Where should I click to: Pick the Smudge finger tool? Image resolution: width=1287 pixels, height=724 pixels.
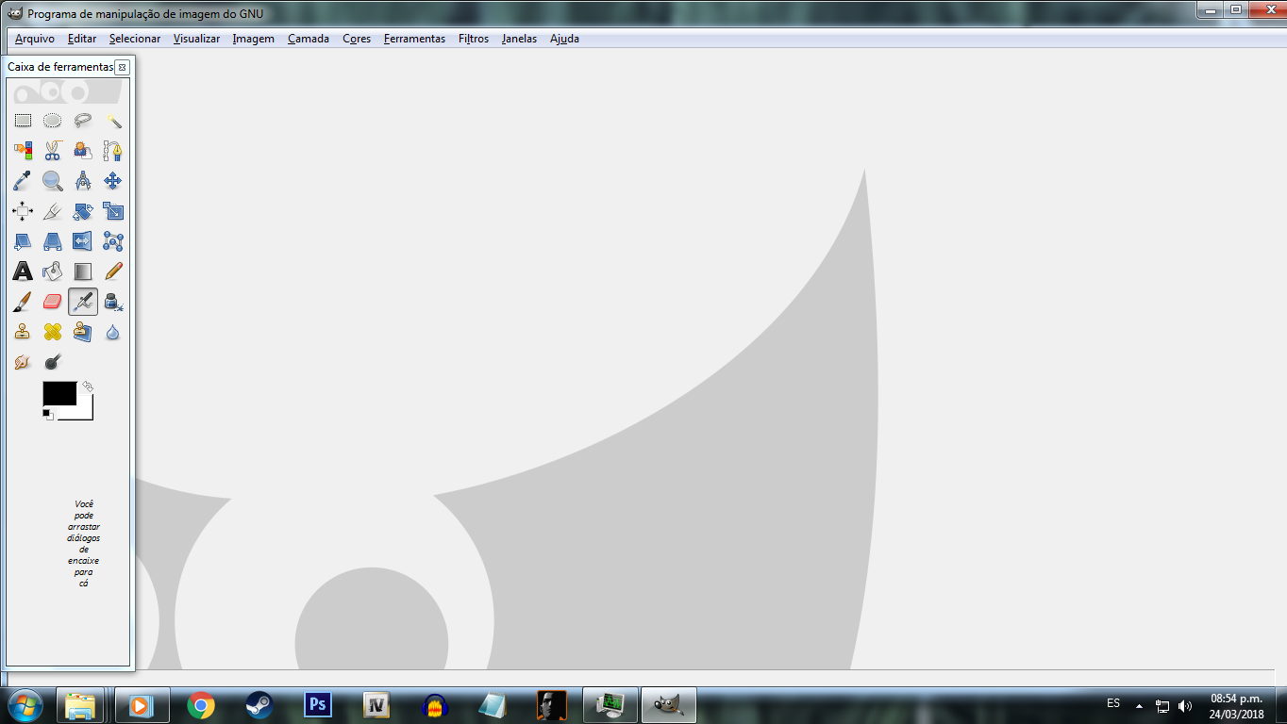(23, 362)
